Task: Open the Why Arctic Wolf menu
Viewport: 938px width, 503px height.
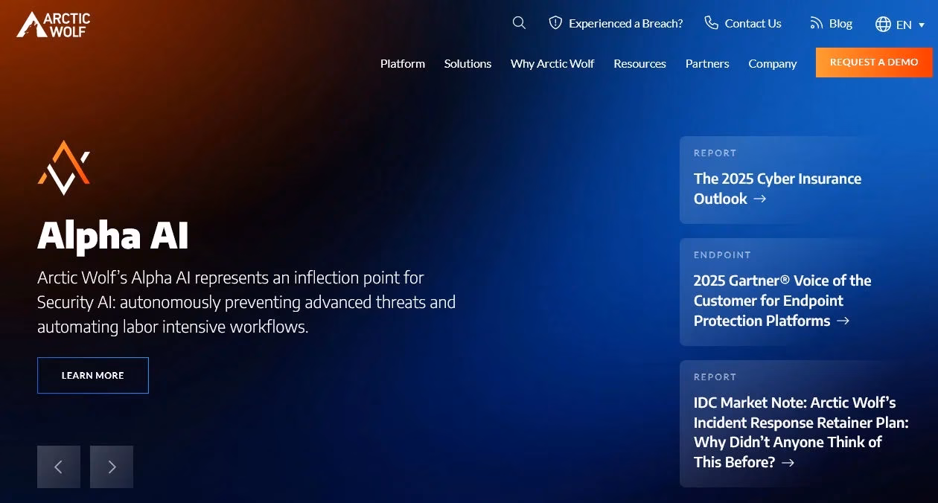Action: [552, 63]
